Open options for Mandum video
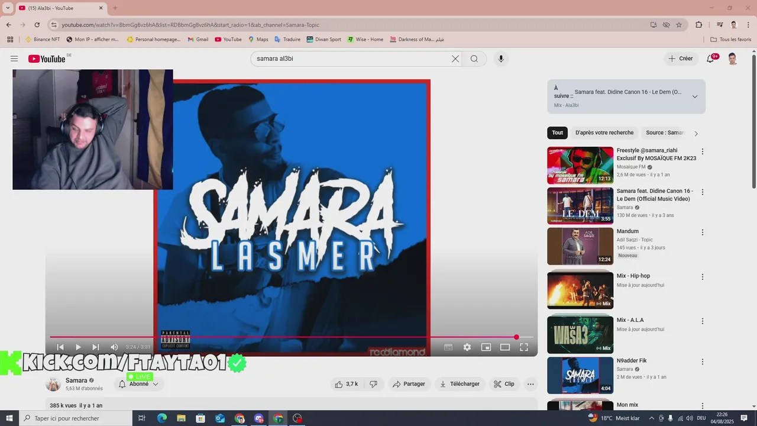Screen dimensions: 757x426 point(703,233)
